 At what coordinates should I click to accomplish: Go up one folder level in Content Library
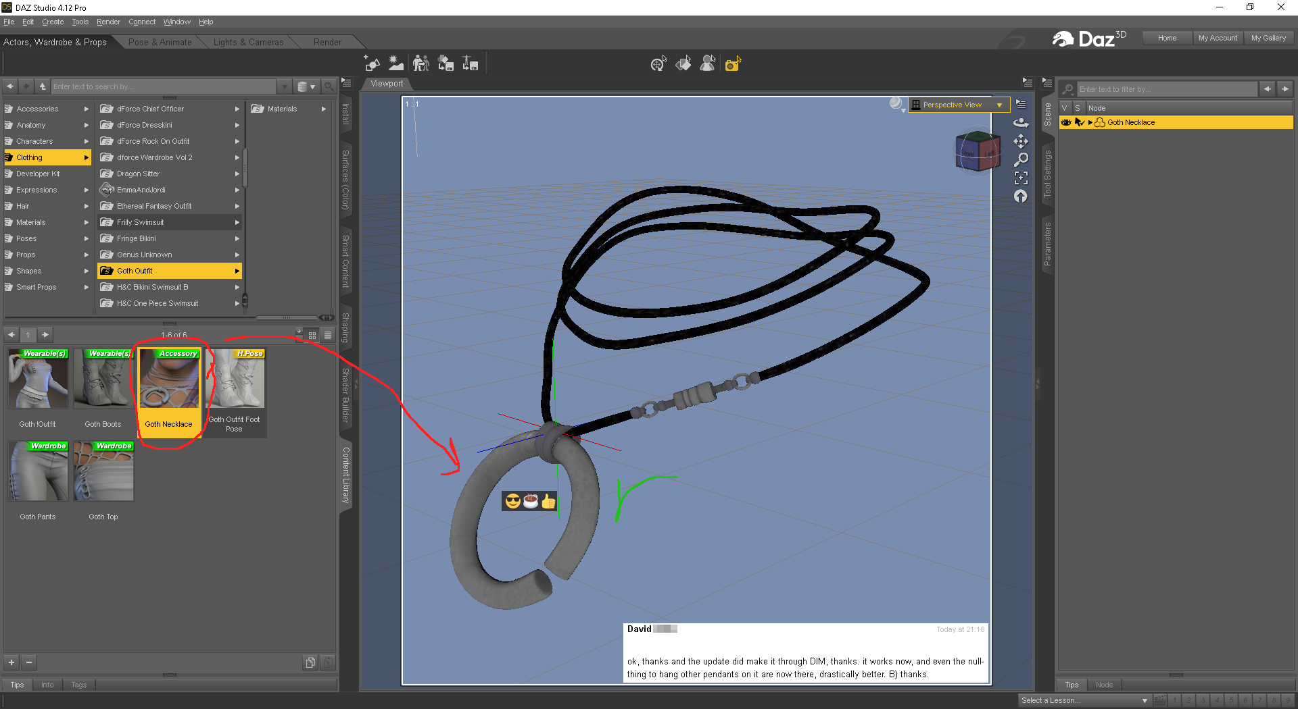43,86
